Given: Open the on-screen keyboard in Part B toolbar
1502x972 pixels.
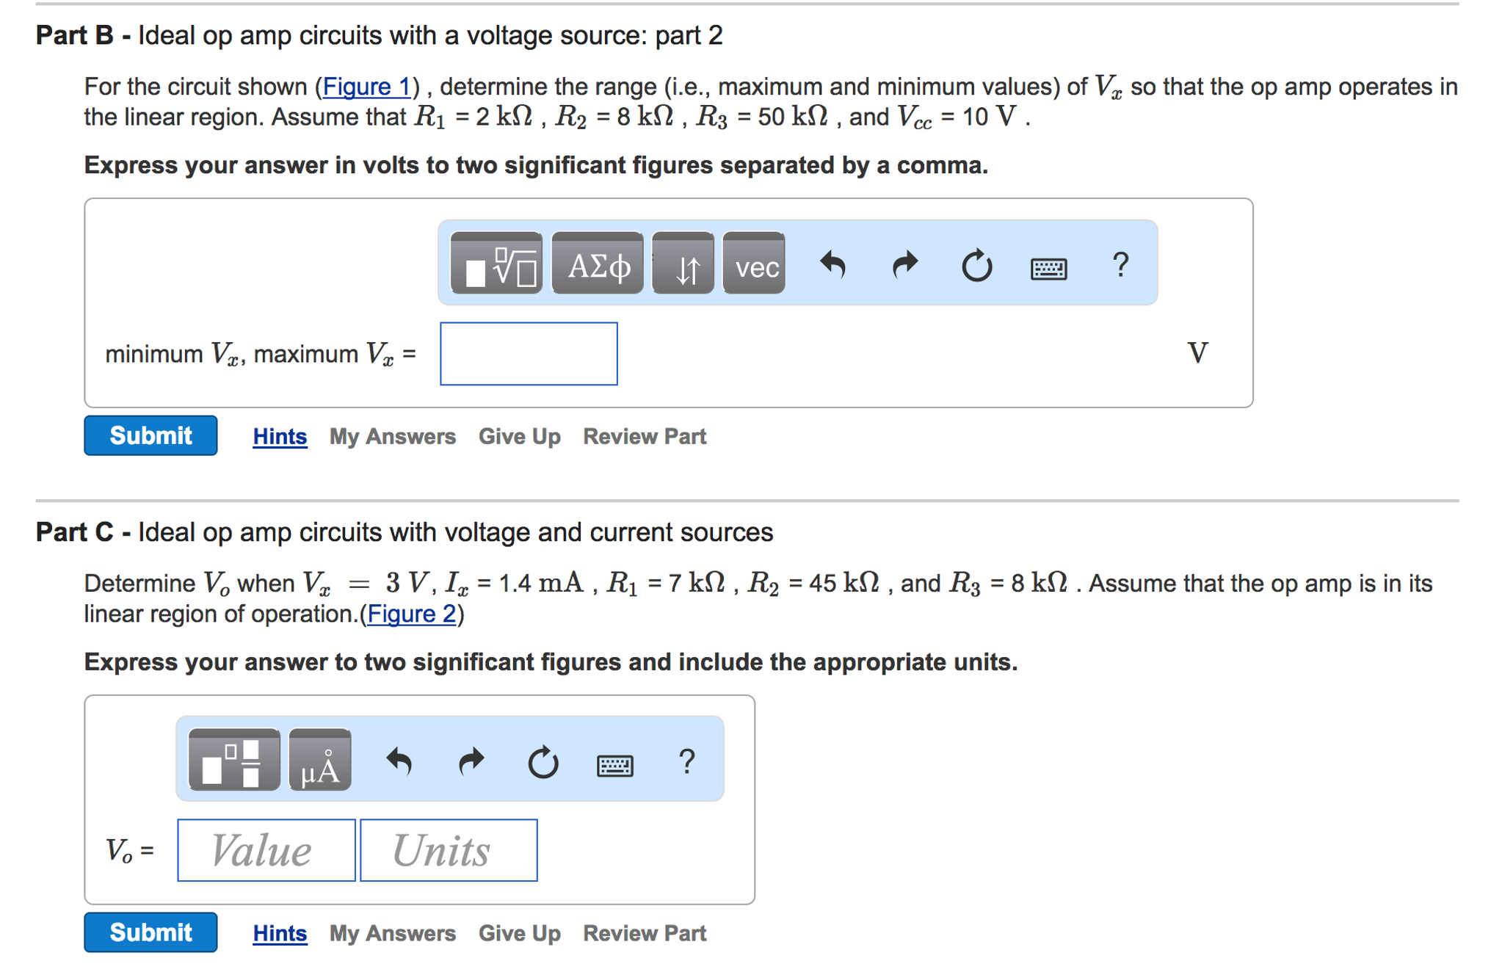Looking at the screenshot, I should click(1048, 269).
